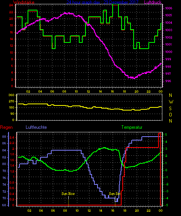Screen dimensions: 181x216
Task: Click pressure axis value 997
Action: [x=168, y=74]
